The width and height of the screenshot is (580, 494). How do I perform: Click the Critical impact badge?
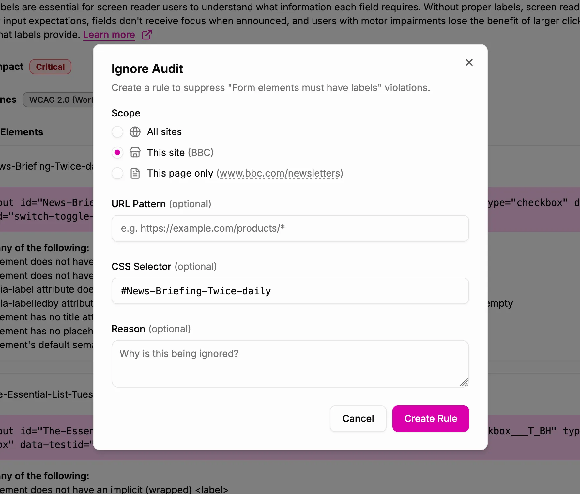point(50,67)
